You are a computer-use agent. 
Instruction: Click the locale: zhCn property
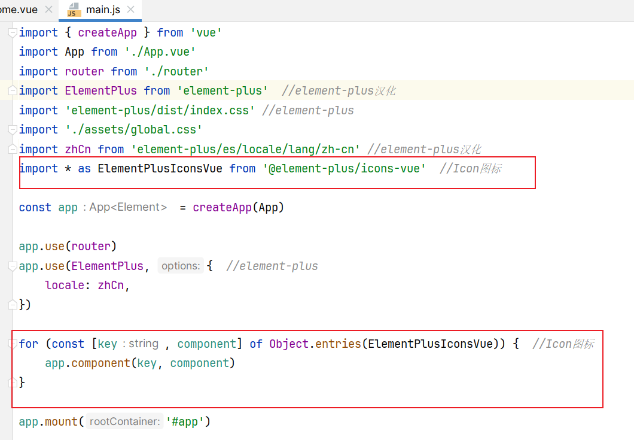(x=87, y=286)
